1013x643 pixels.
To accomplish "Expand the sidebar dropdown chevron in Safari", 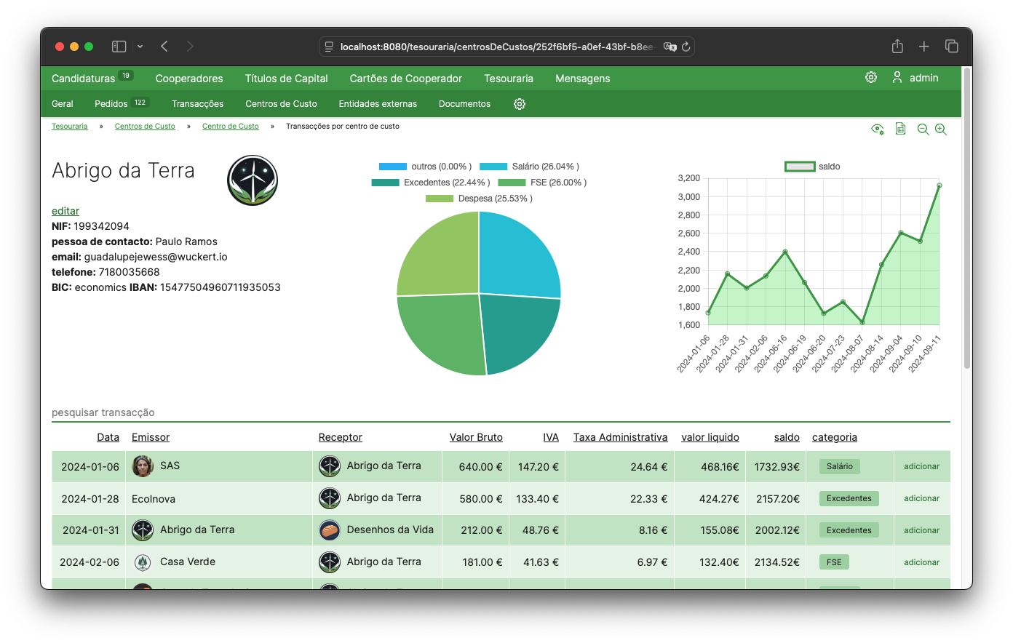I will point(140,47).
